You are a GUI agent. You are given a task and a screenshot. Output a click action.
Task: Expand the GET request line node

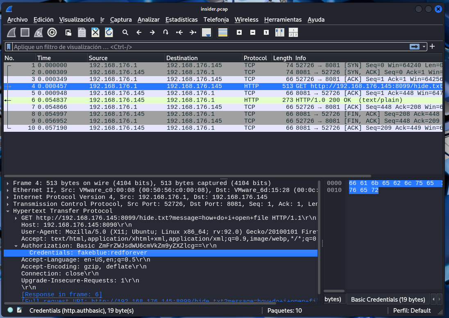tap(16, 218)
